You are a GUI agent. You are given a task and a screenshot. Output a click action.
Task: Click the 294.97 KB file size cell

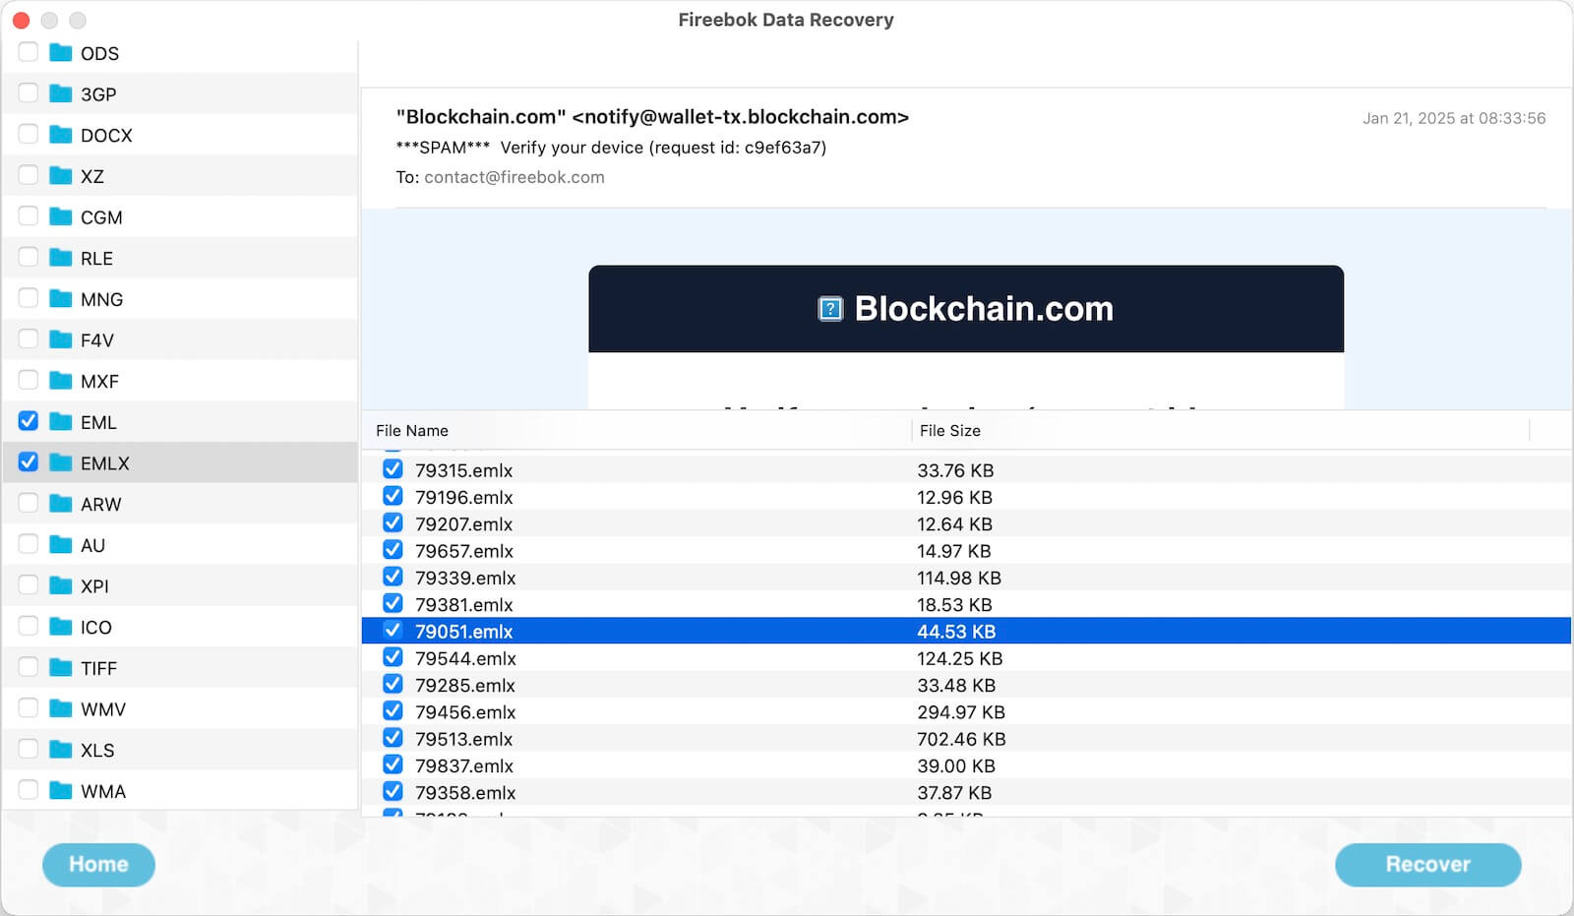[x=961, y=712]
